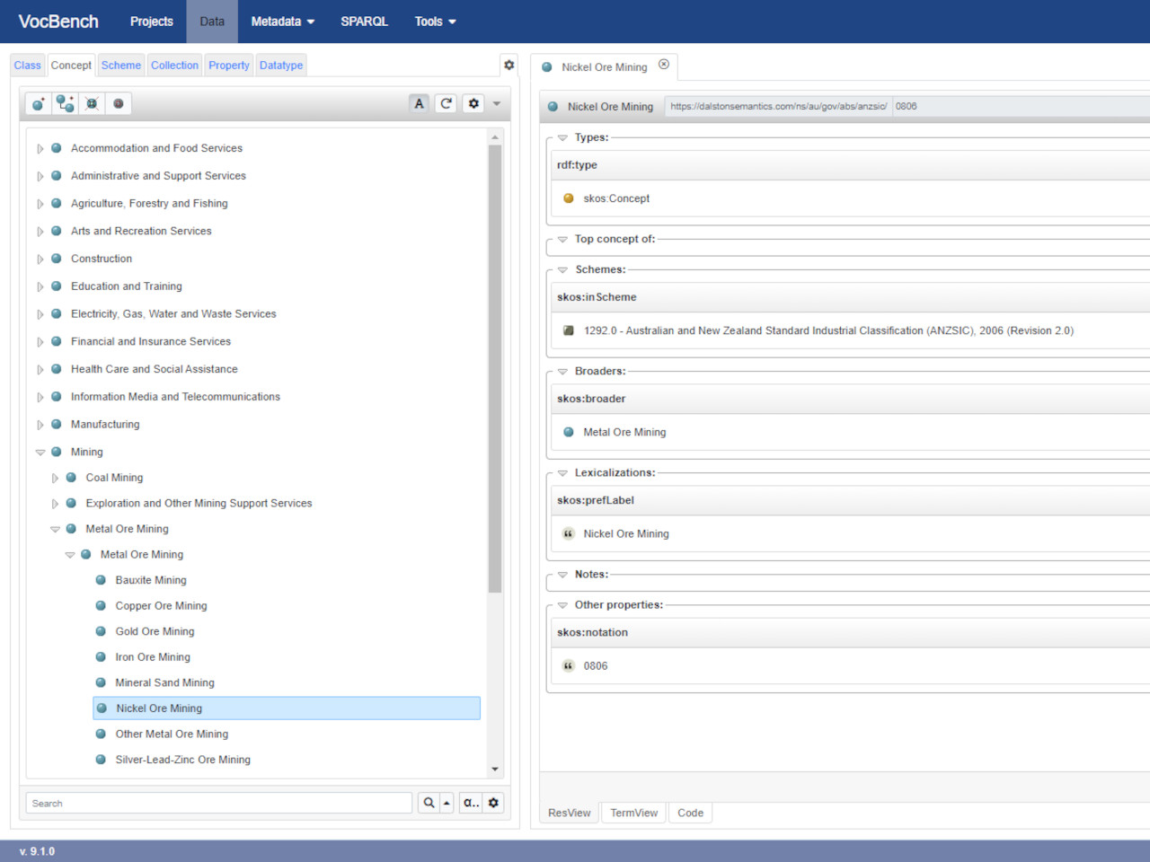The height and width of the screenshot is (862, 1150).
Task: Open concept tree settings gear
Action: (473, 104)
